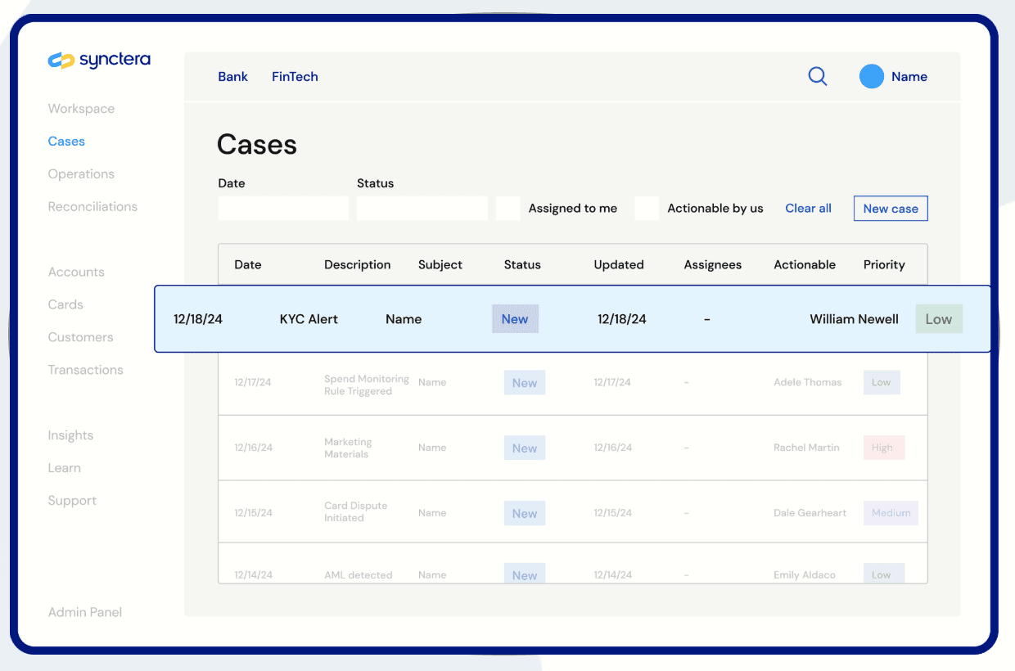Click the New status in the 12/17/24 row

click(x=525, y=383)
